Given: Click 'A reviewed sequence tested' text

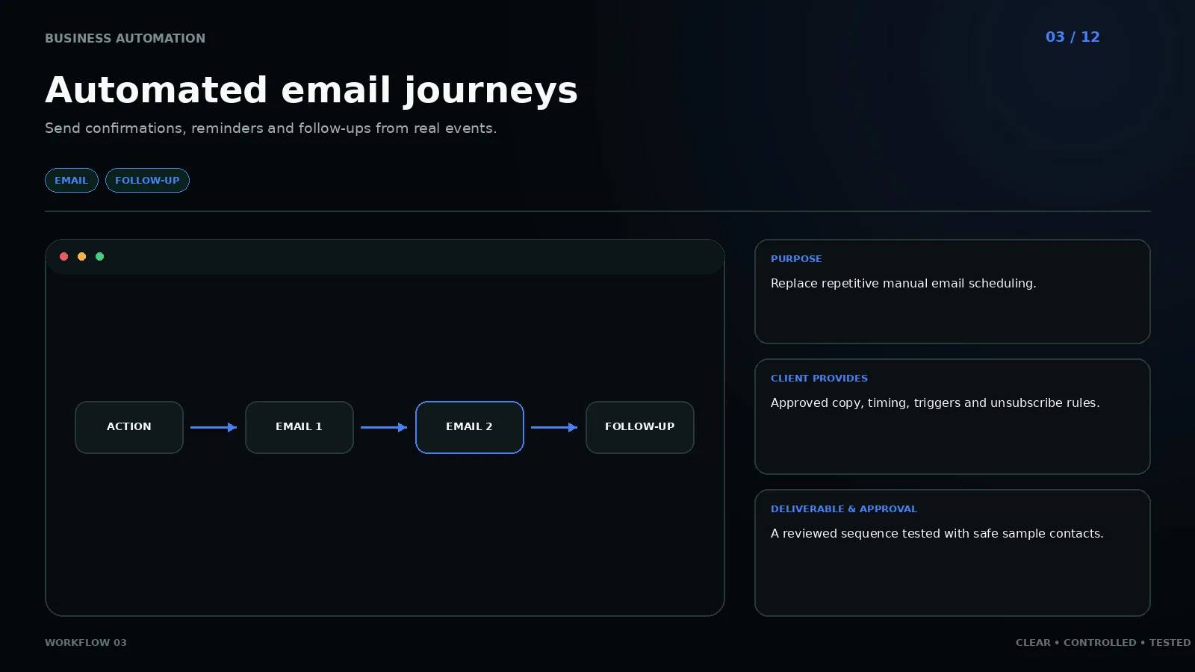Looking at the screenshot, I should point(855,534).
